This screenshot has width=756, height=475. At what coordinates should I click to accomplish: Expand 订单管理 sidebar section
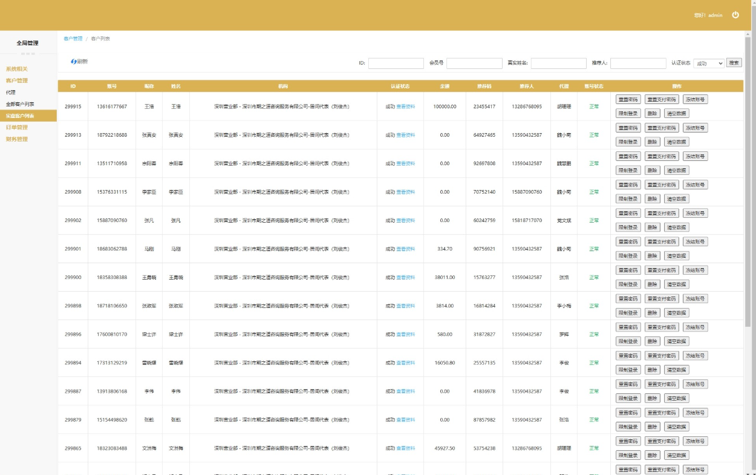point(17,128)
